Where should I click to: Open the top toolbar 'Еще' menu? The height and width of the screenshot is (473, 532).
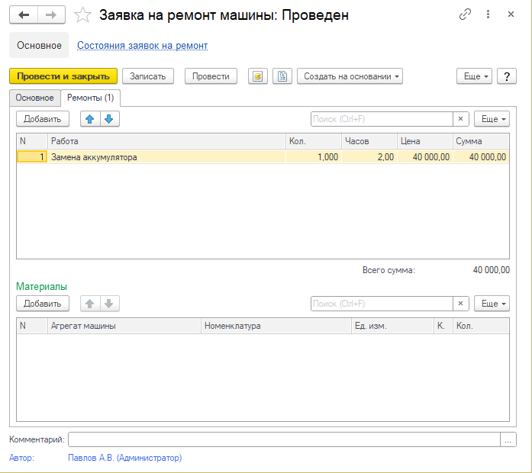[x=474, y=76]
